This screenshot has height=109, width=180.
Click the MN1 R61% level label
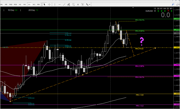[x=140, y=20]
